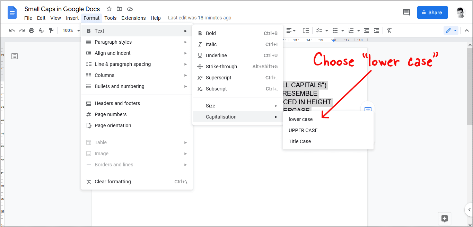Star the document
The image size is (473, 227).
pos(109,9)
